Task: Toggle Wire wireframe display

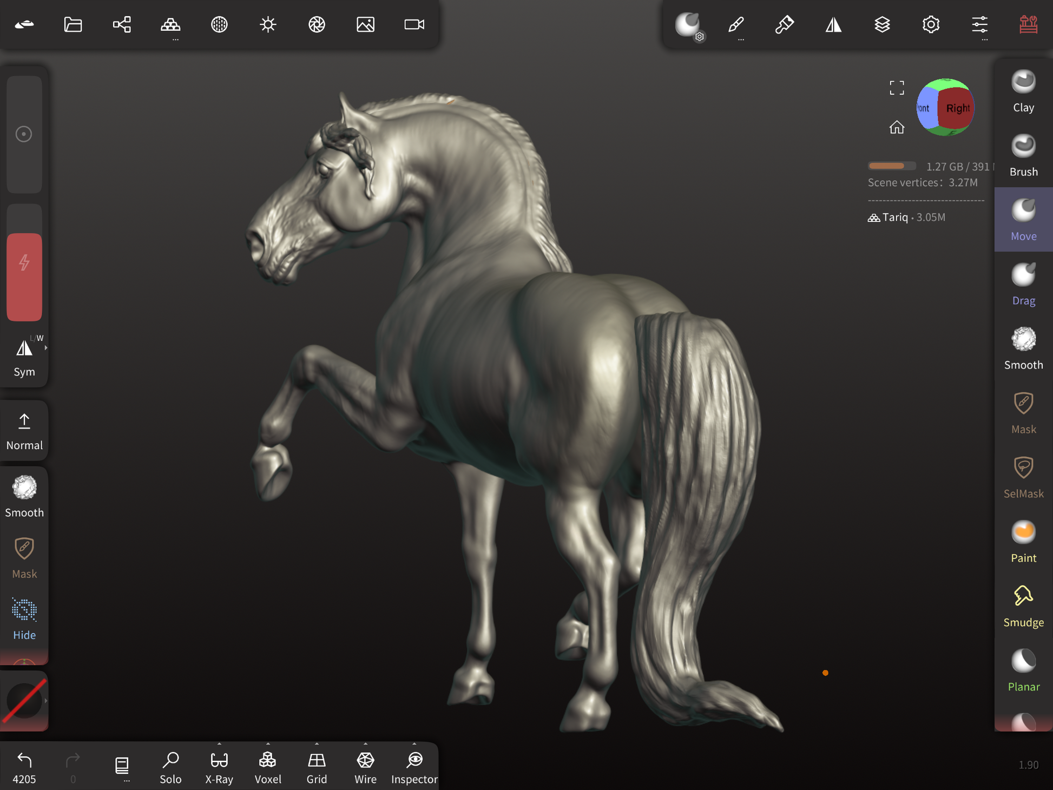Action: click(365, 767)
